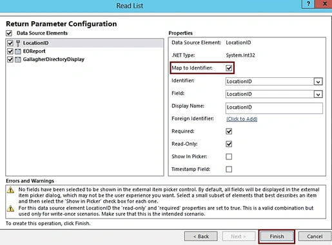Click the Display Name text field
The width and height of the screenshot is (332, 245).
click(x=274, y=108)
